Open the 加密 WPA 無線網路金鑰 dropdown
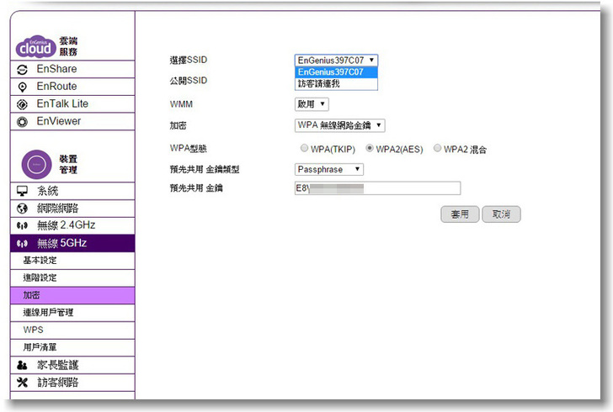Screen dimensions: 613x412 [x=339, y=125]
